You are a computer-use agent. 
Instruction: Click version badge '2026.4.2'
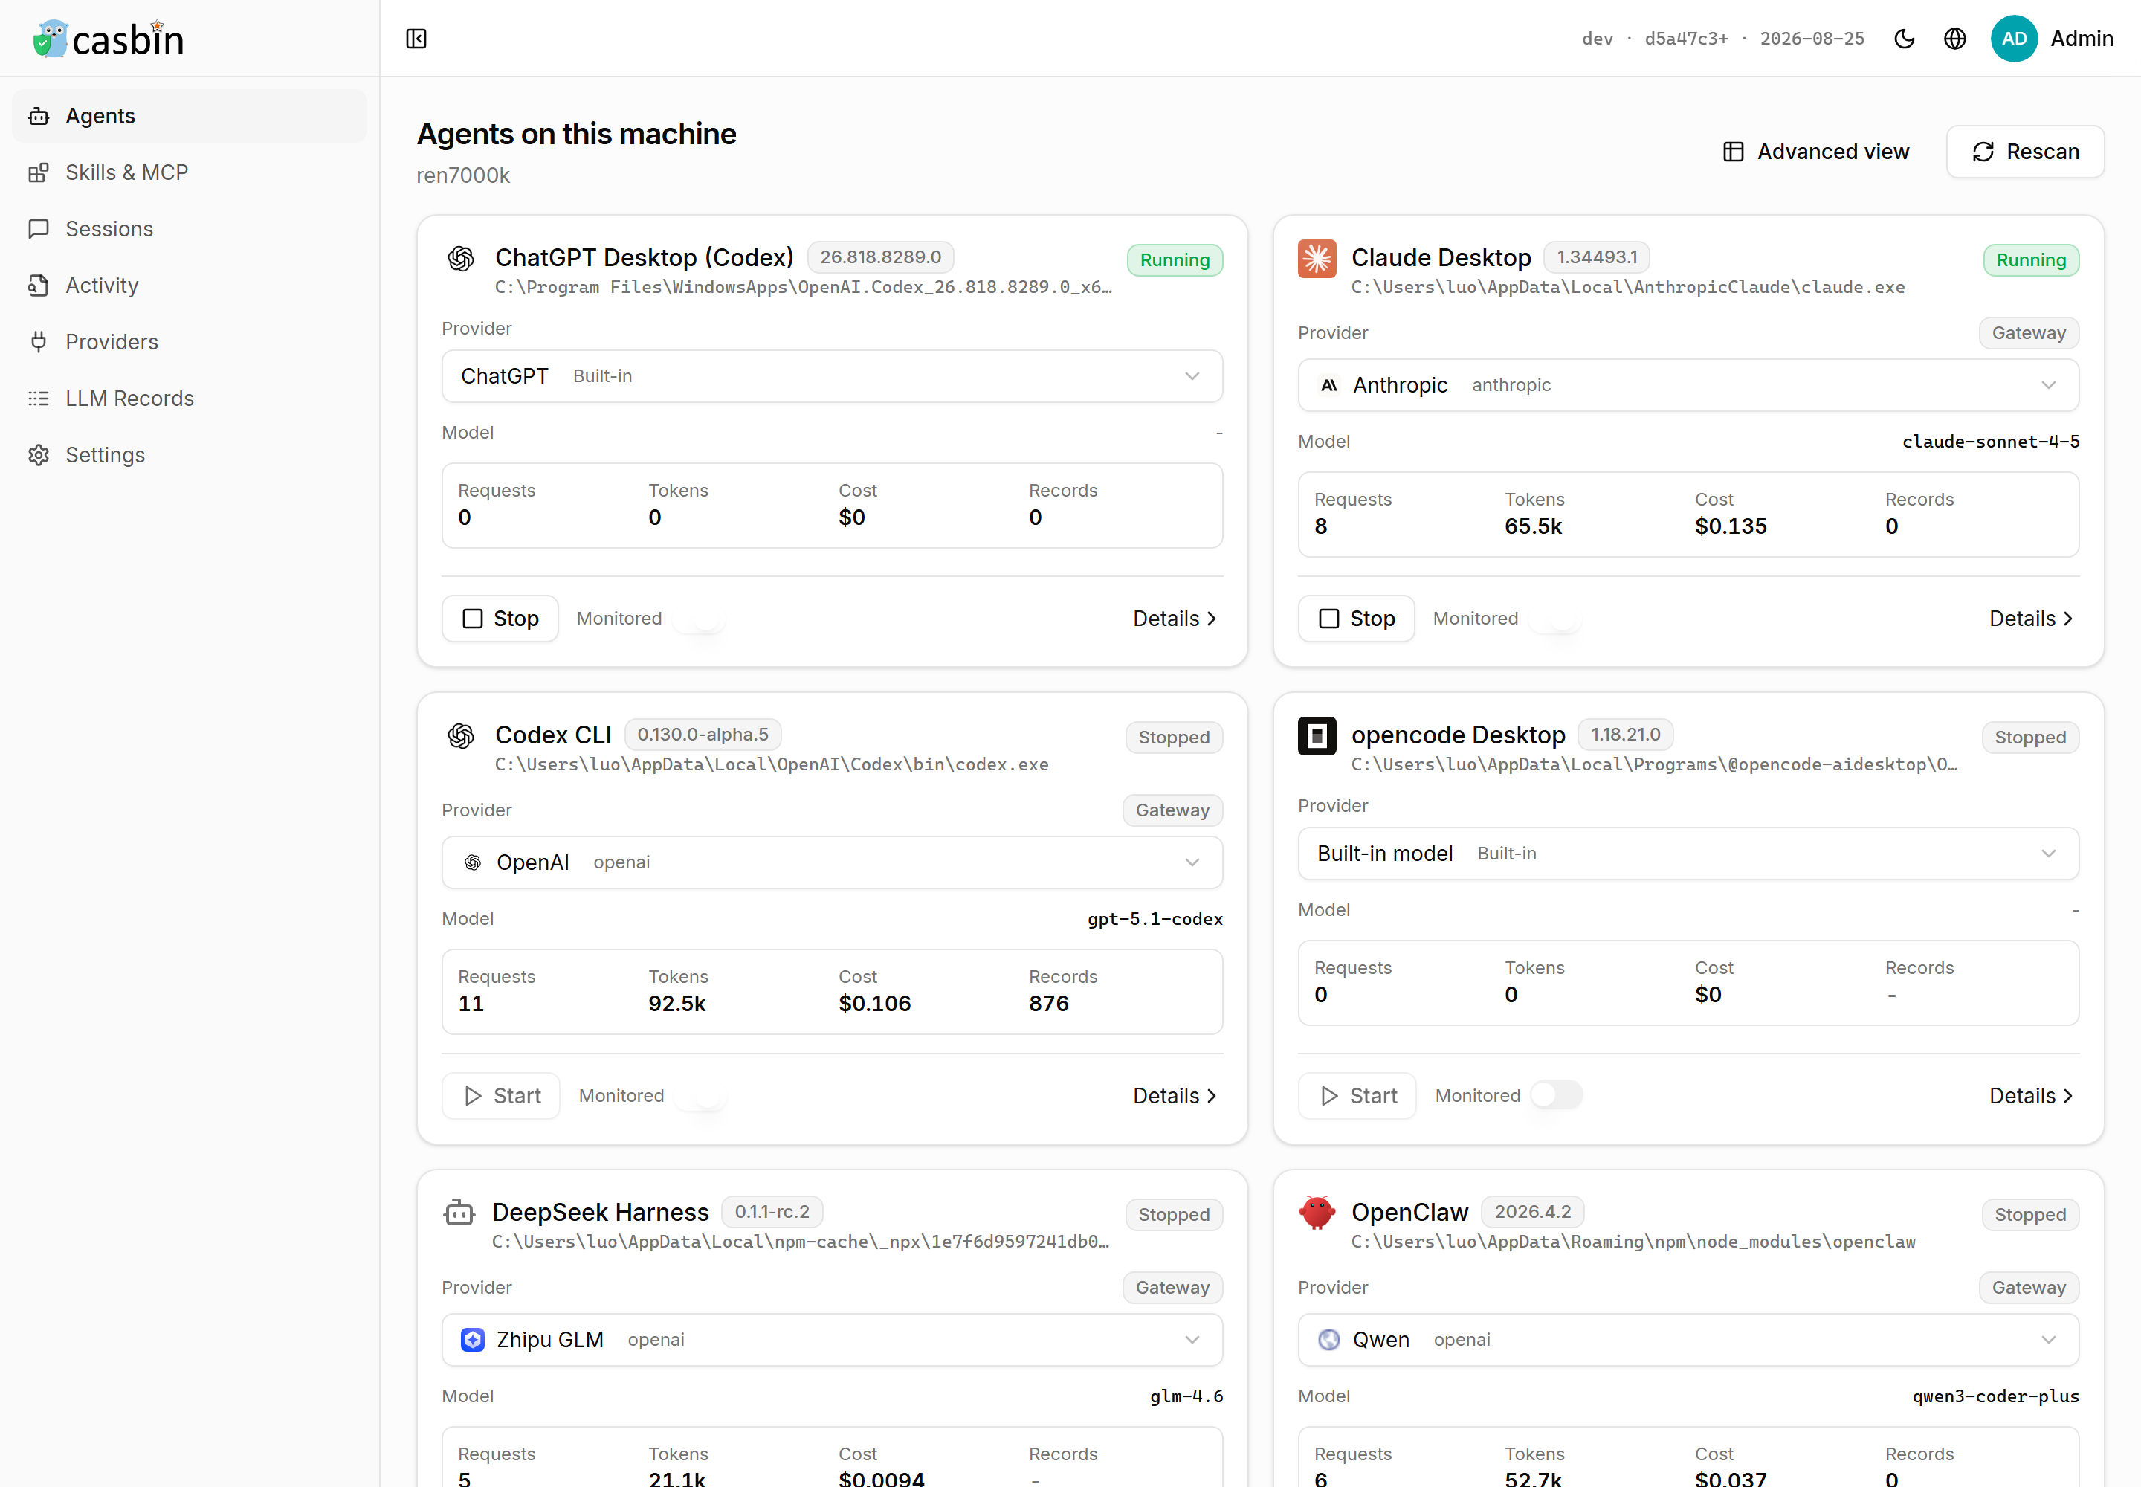point(1533,1211)
